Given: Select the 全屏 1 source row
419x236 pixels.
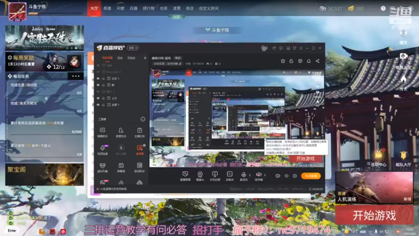Looking at the screenshot, I should pyautogui.click(x=122, y=104).
